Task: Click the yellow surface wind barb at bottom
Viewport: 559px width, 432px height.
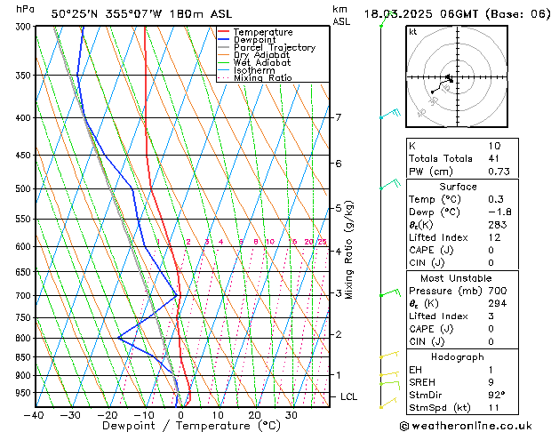Action: (x=388, y=403)
